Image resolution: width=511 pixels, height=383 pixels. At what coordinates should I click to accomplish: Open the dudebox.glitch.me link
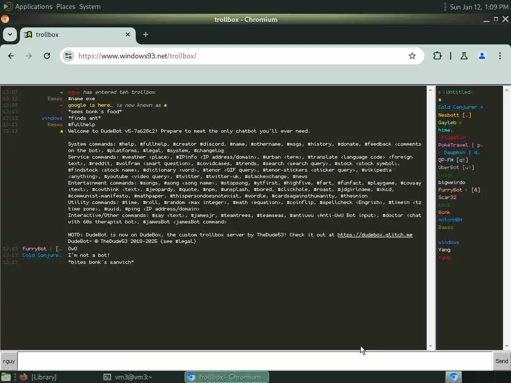tap(375, 235)
